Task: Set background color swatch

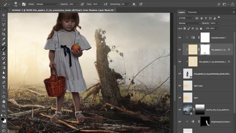Action: point(5,121)
